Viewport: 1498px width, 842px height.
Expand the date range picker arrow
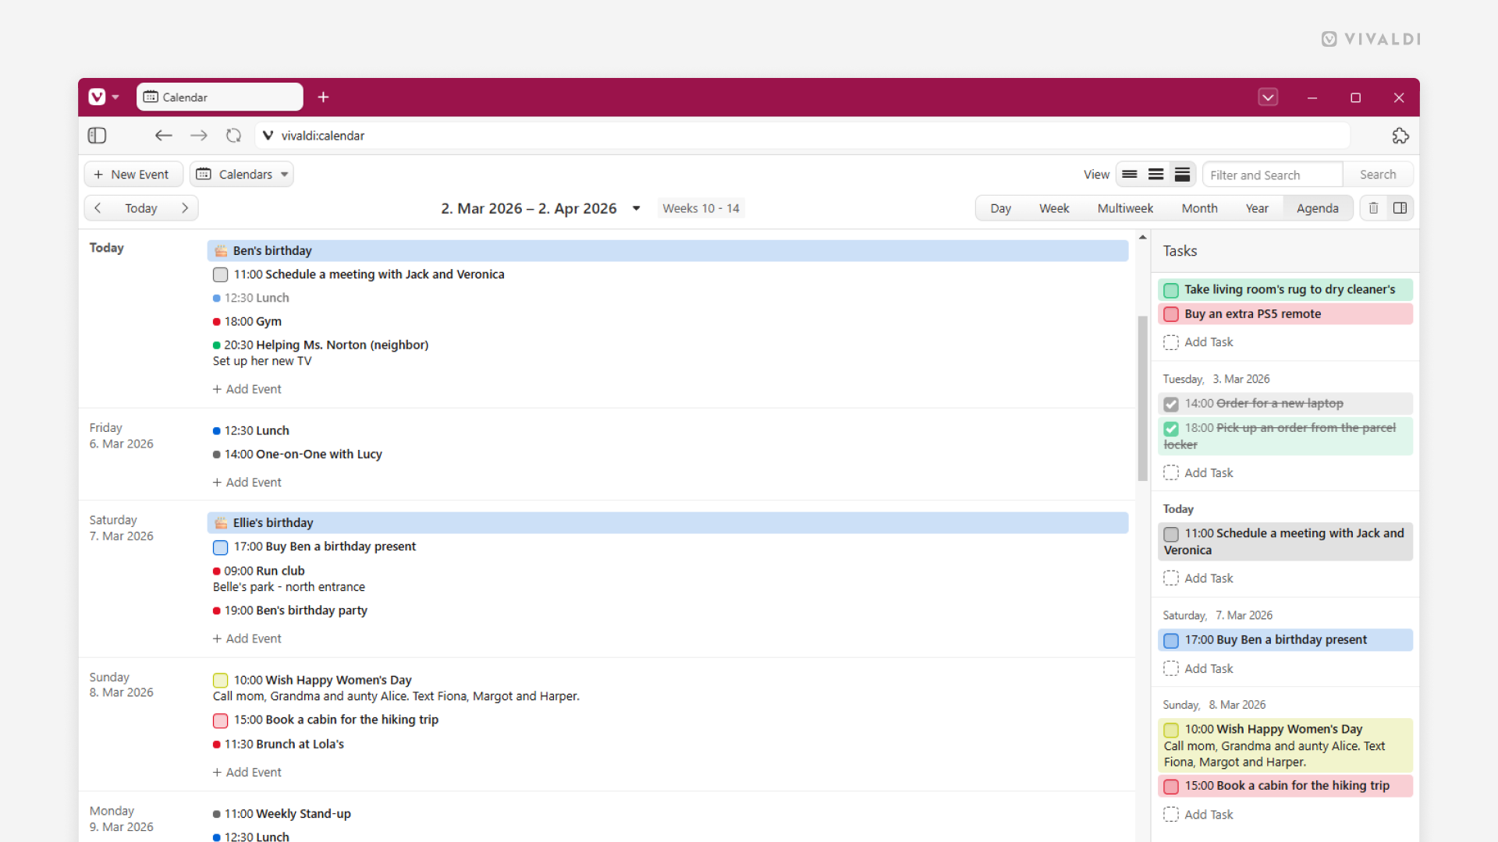[637, 208]
